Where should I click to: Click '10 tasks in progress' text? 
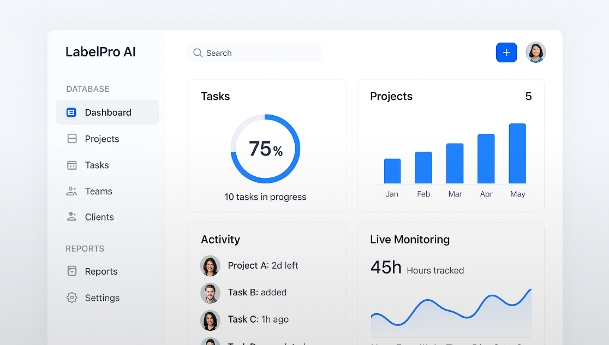pyautogui.click(x=265, y=197)
